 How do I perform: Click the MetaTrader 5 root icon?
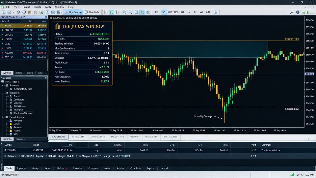pos(3,82)
